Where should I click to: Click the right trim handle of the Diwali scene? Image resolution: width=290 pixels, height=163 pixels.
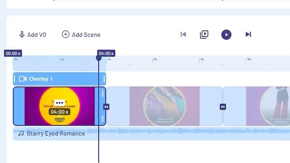103,106
